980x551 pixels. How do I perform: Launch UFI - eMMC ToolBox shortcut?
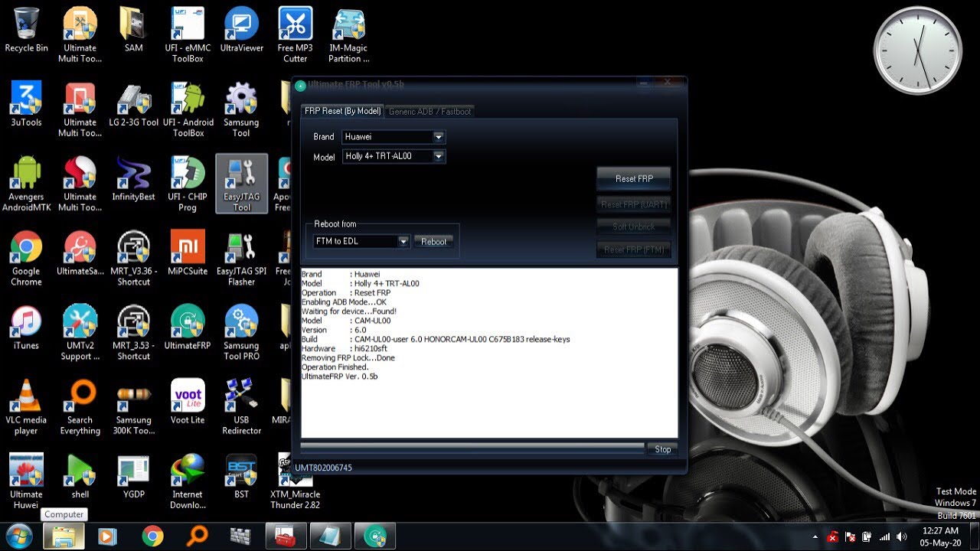click(188, 34)
